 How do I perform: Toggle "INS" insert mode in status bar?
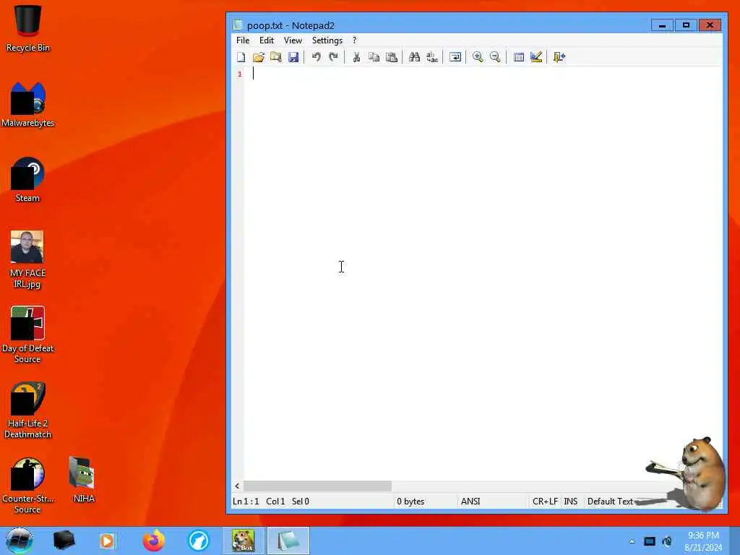point(571,502)
